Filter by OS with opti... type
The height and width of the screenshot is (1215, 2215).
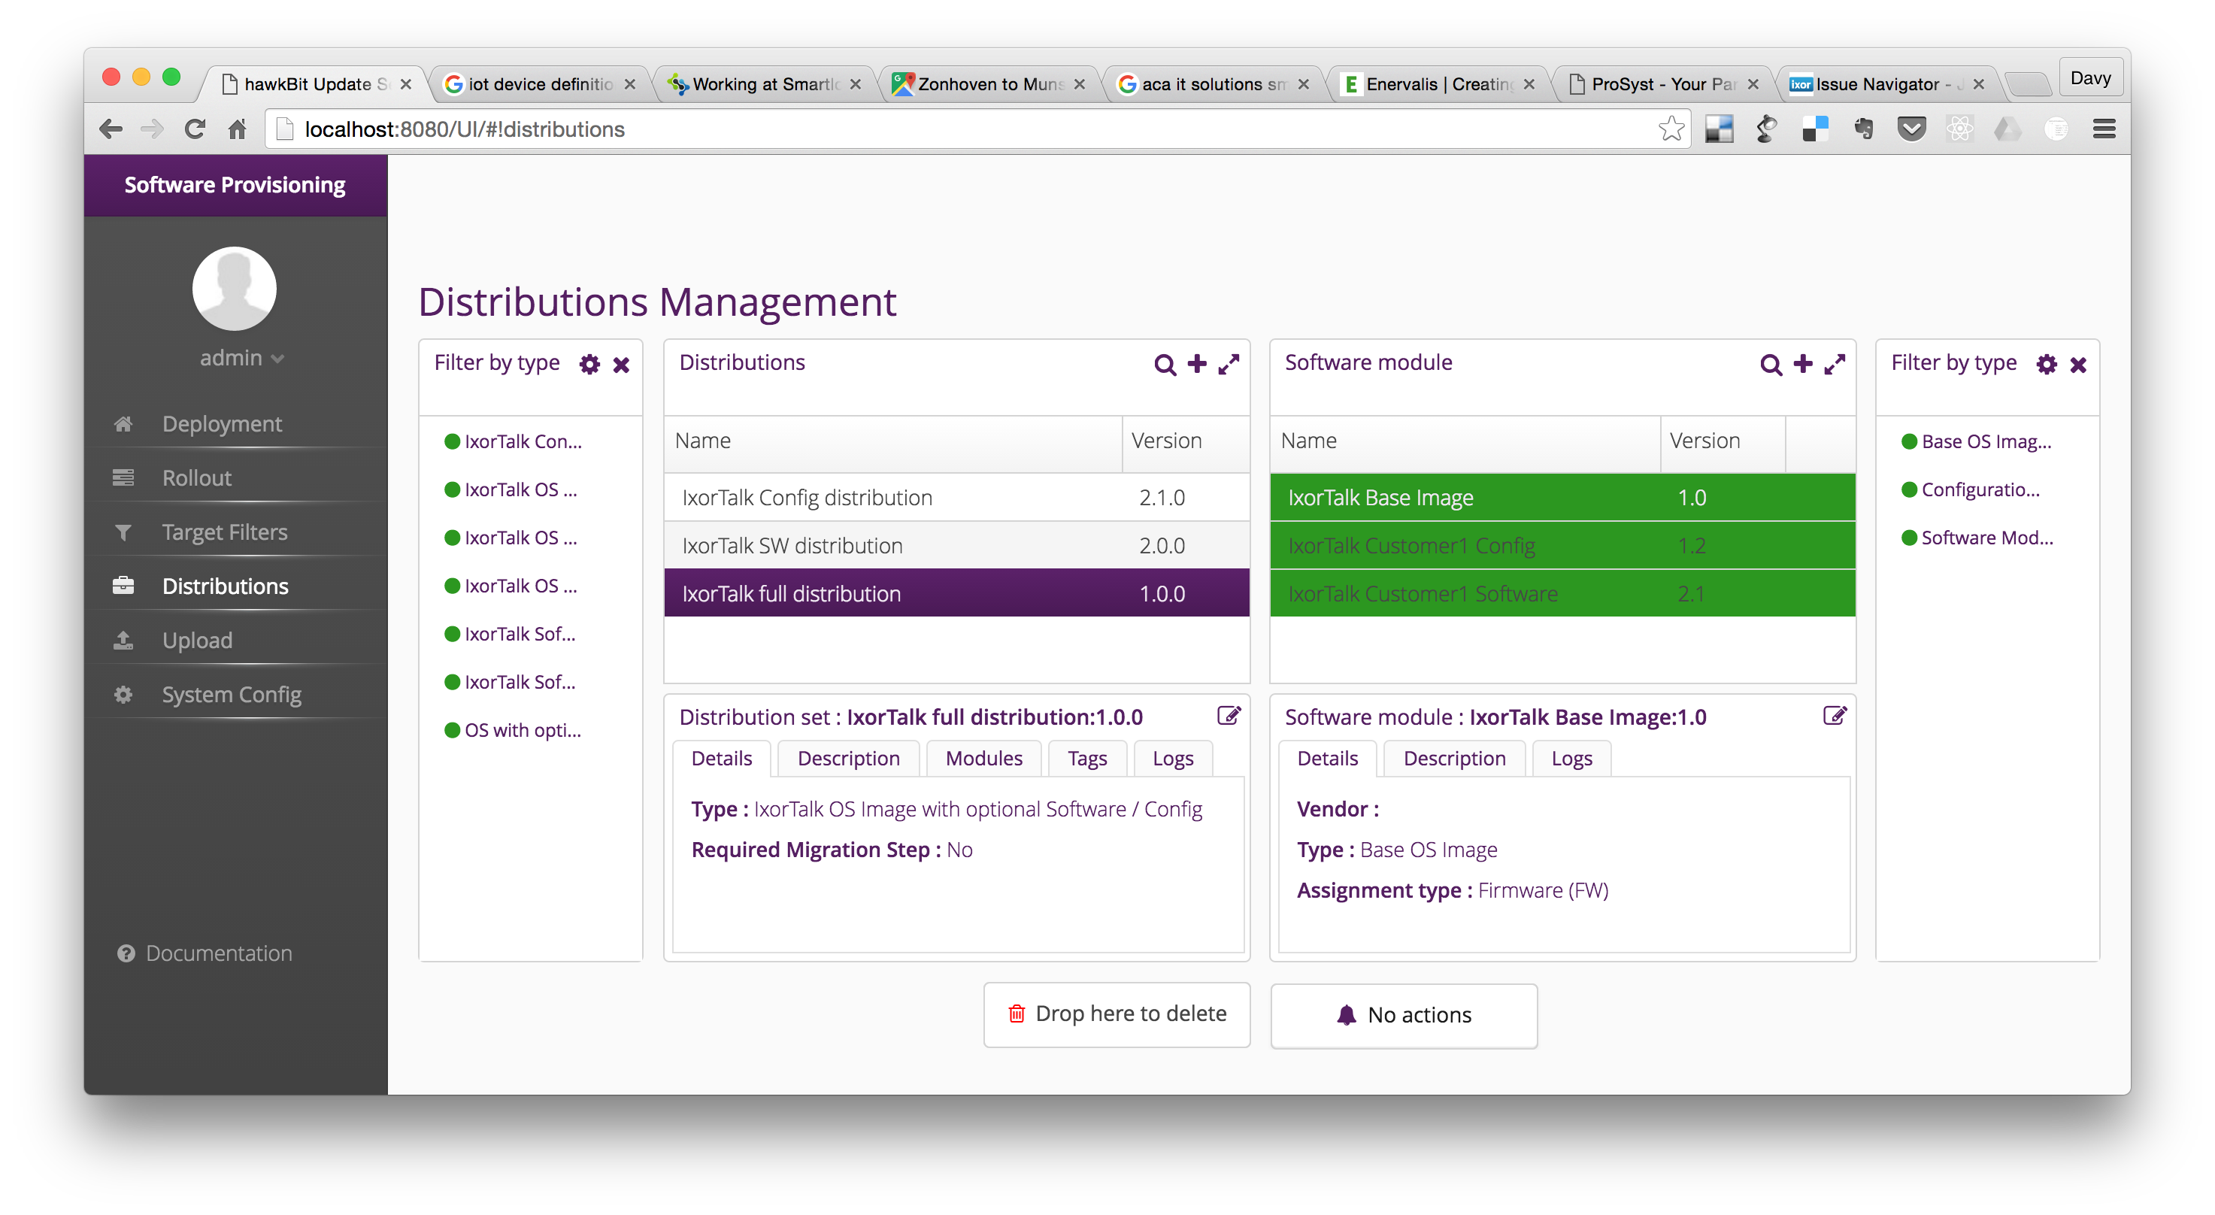tap(514, 730)
